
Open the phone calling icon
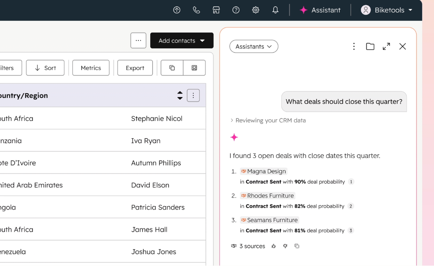coord(196,10)
